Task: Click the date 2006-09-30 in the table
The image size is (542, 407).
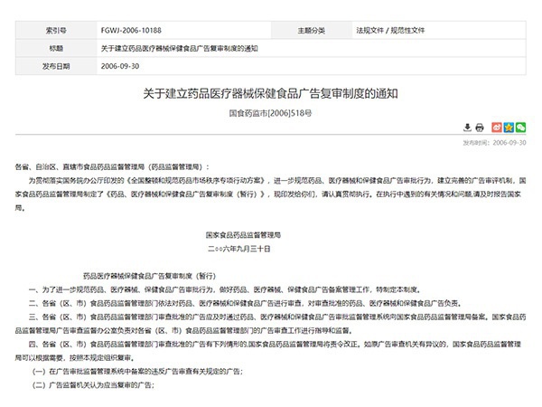Action: click(x=119, y=66)
